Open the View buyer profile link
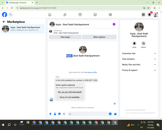 click(x=90, y=72)
